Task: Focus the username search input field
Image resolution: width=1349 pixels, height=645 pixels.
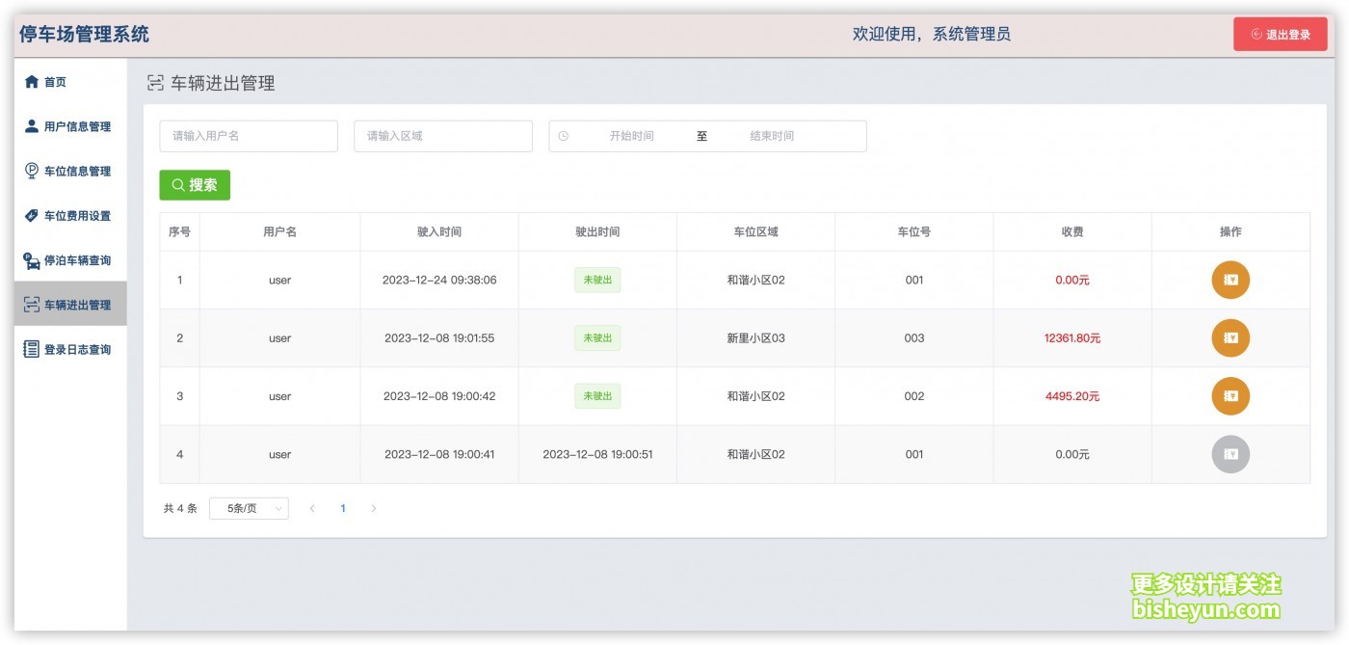Action: (x=249, y=136)
